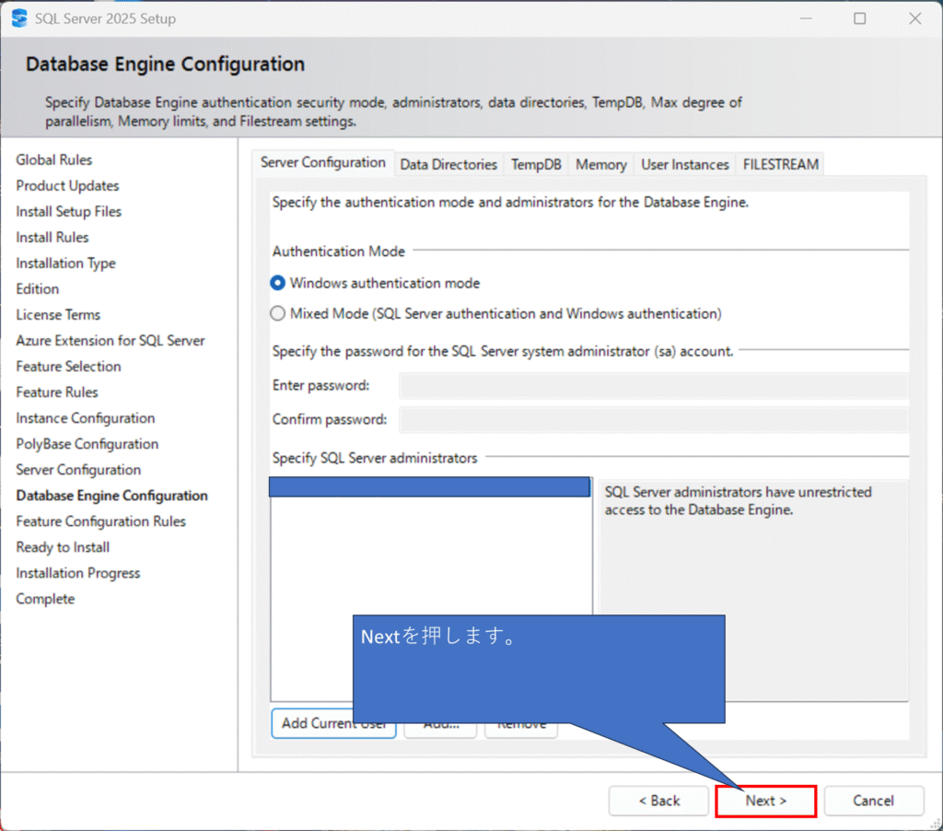Minimize the SQL Server 2025 Setup window
Image resolution: width=943 pixels, height=831 pixels.
pyautogui.click(x=806, y=18)
